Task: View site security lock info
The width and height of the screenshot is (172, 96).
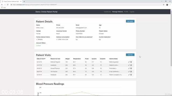Action: point(11,5)
